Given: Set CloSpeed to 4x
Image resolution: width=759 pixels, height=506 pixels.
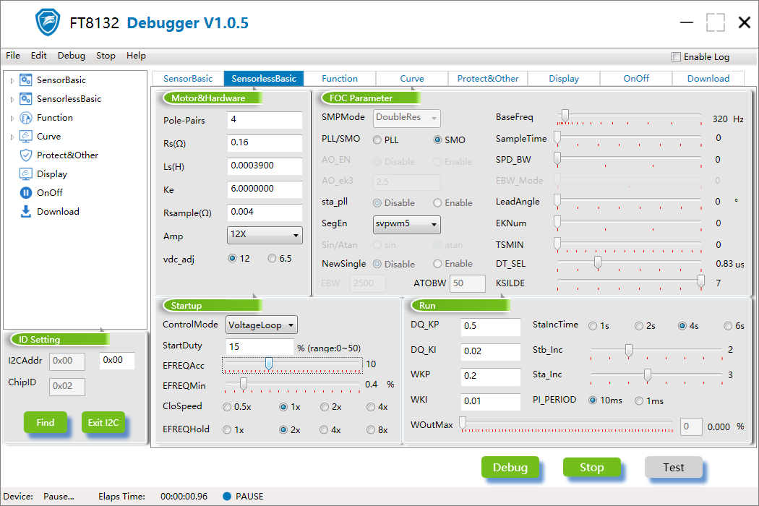Looking at the screenshot, I should click(371, 407).
